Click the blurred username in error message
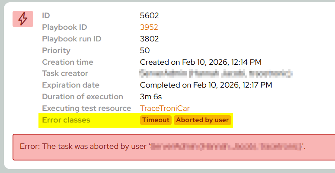This screenshot has width=335, height=173. 226,147
